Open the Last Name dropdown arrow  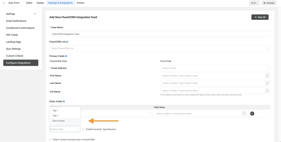tap(267, 83)
